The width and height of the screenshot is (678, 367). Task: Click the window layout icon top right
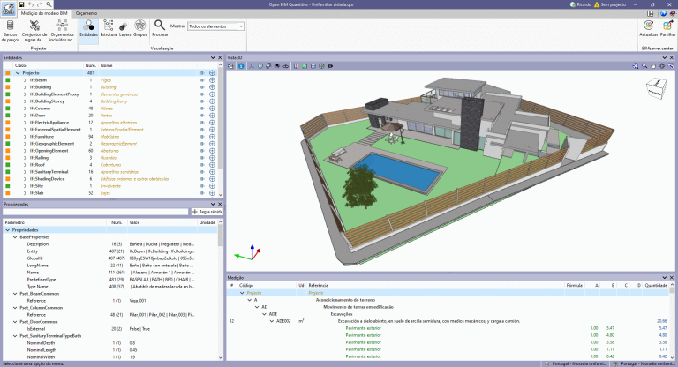click(651, 13)
